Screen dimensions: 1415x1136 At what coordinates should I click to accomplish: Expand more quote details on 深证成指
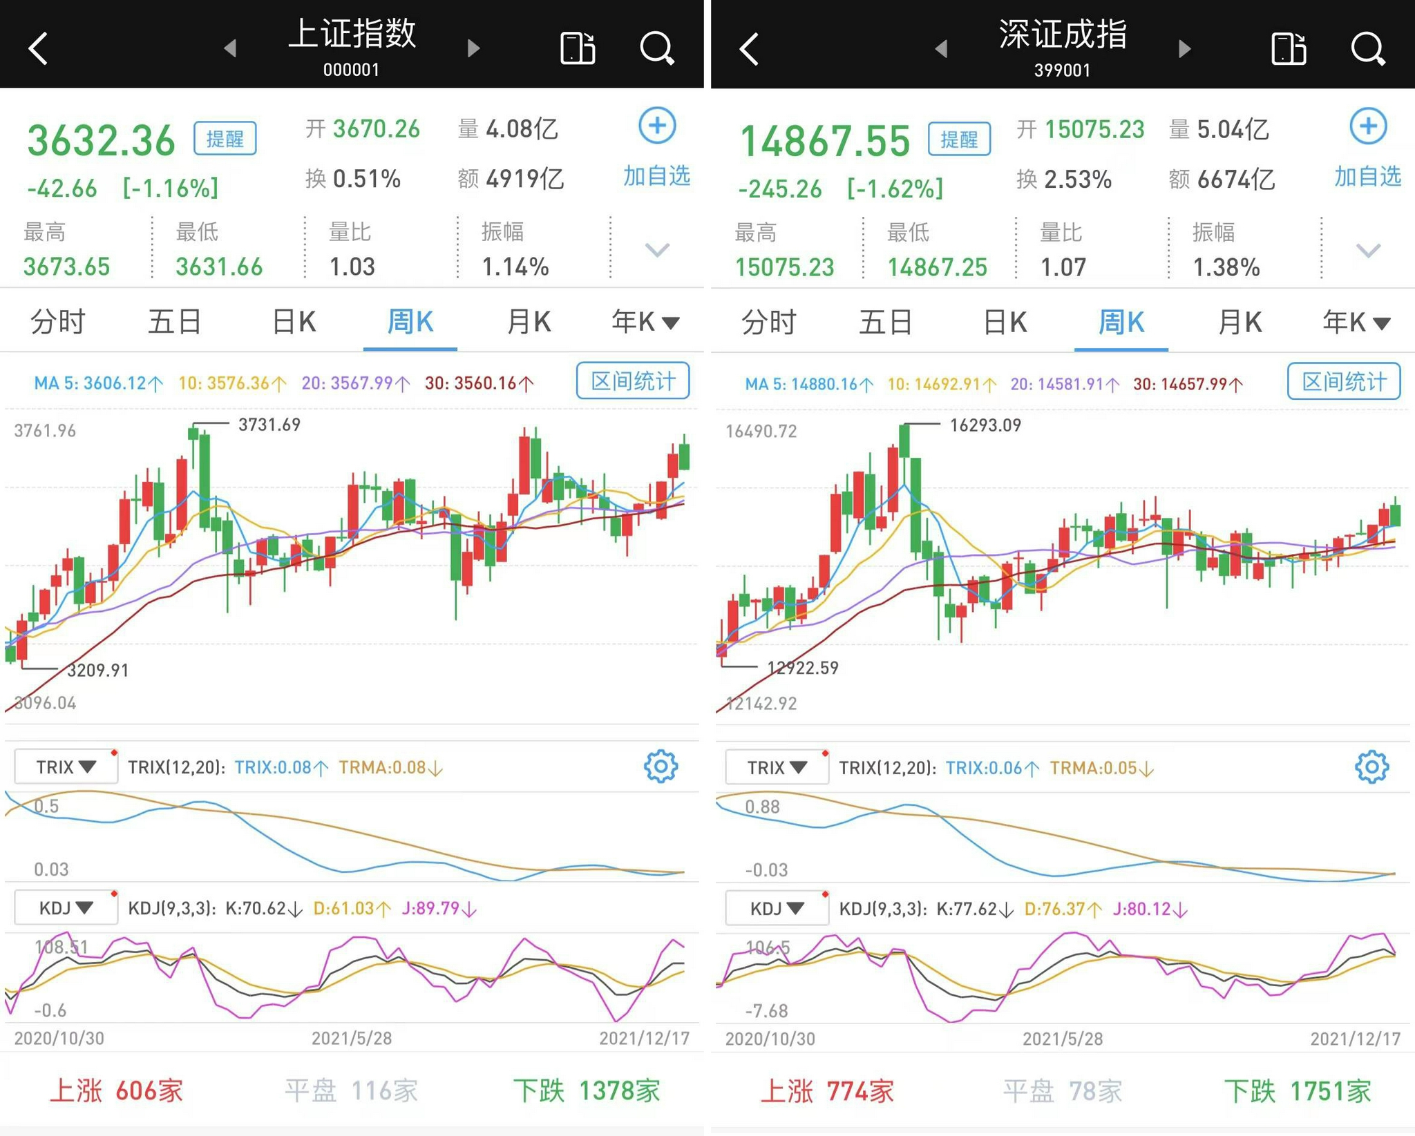(x=1368, y=250)
